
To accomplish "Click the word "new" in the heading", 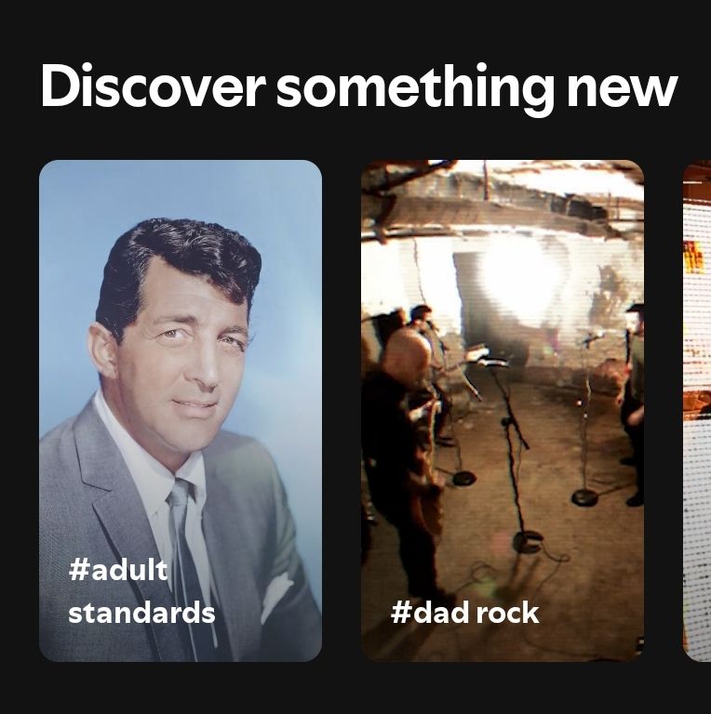I will pyautogui.click(x=622, y=91).
